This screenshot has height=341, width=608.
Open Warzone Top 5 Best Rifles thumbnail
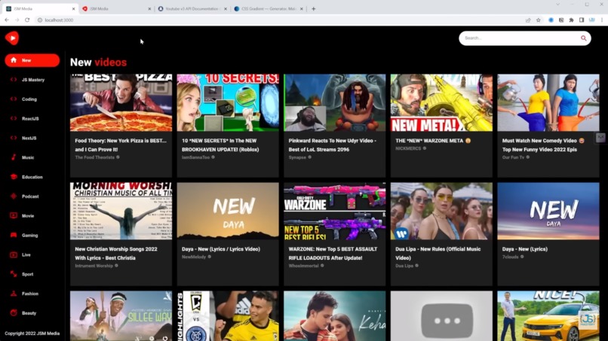point(335,211)
